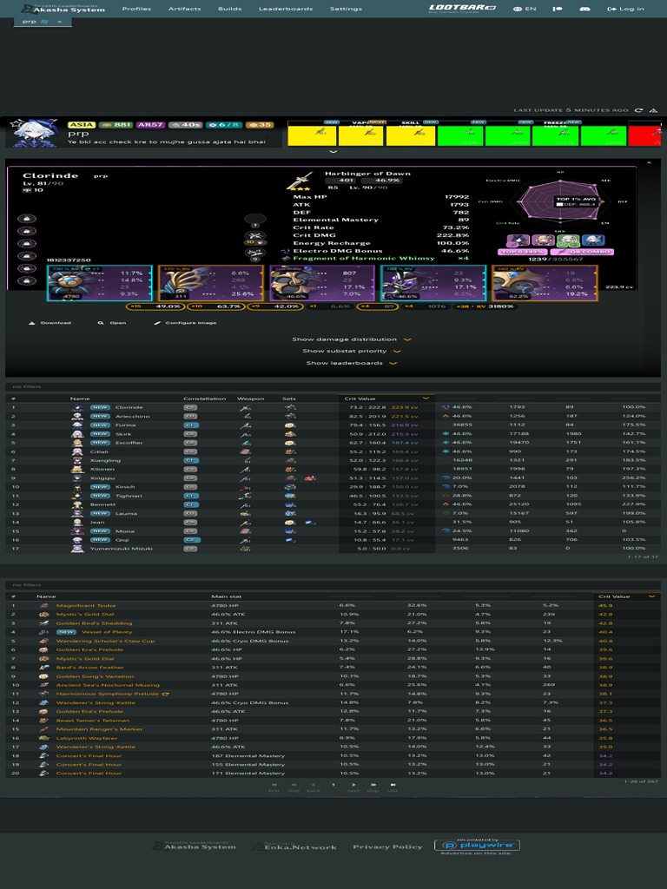Image resolution: width=667 pixels, height=889 pixels.
Task: Click the goblet artifact with 9.3% 17.1% substats
Action: tap(433, 282)
